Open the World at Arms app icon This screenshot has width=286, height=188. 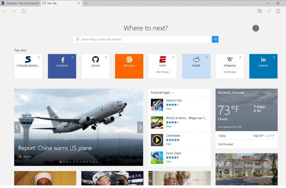[157, 122]
